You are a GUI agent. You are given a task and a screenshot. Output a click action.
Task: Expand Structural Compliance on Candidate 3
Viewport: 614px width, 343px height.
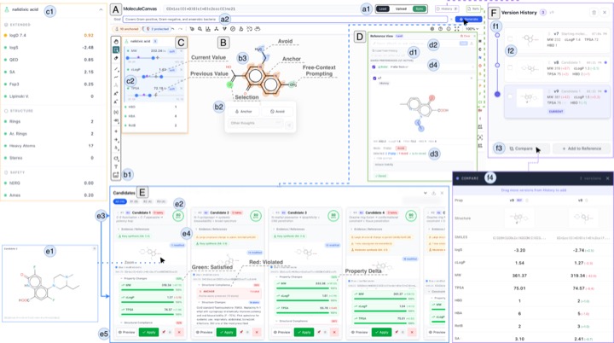point(293,321)
